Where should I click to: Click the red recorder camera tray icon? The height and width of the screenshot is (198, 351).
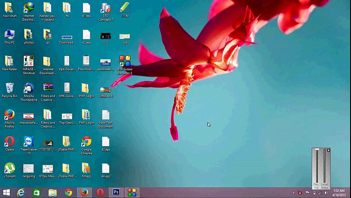point(300,193)
